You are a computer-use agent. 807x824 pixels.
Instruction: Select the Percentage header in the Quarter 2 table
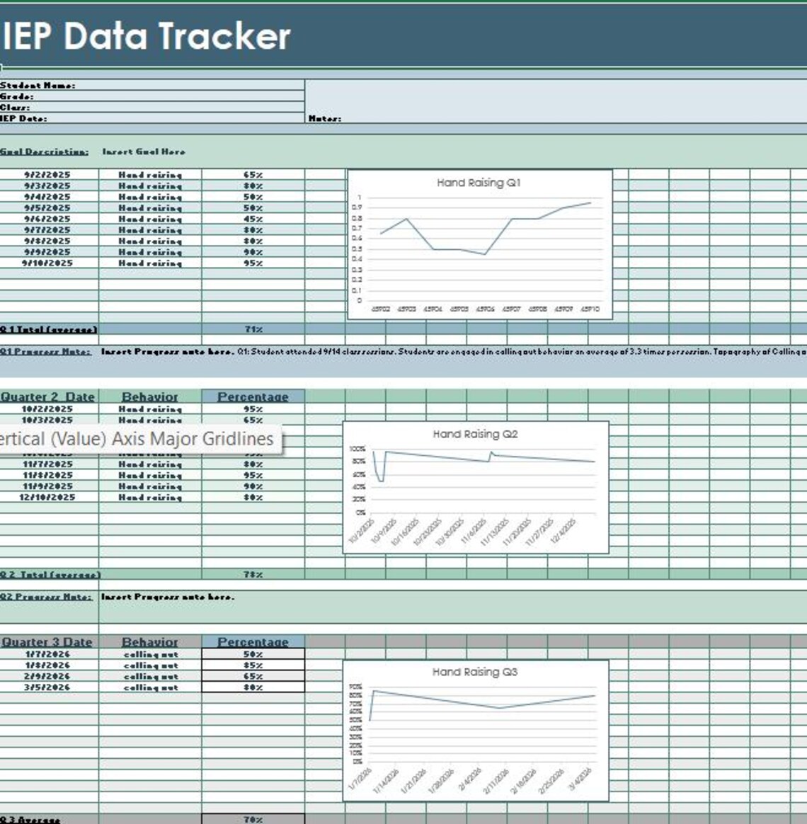point(253,397)
